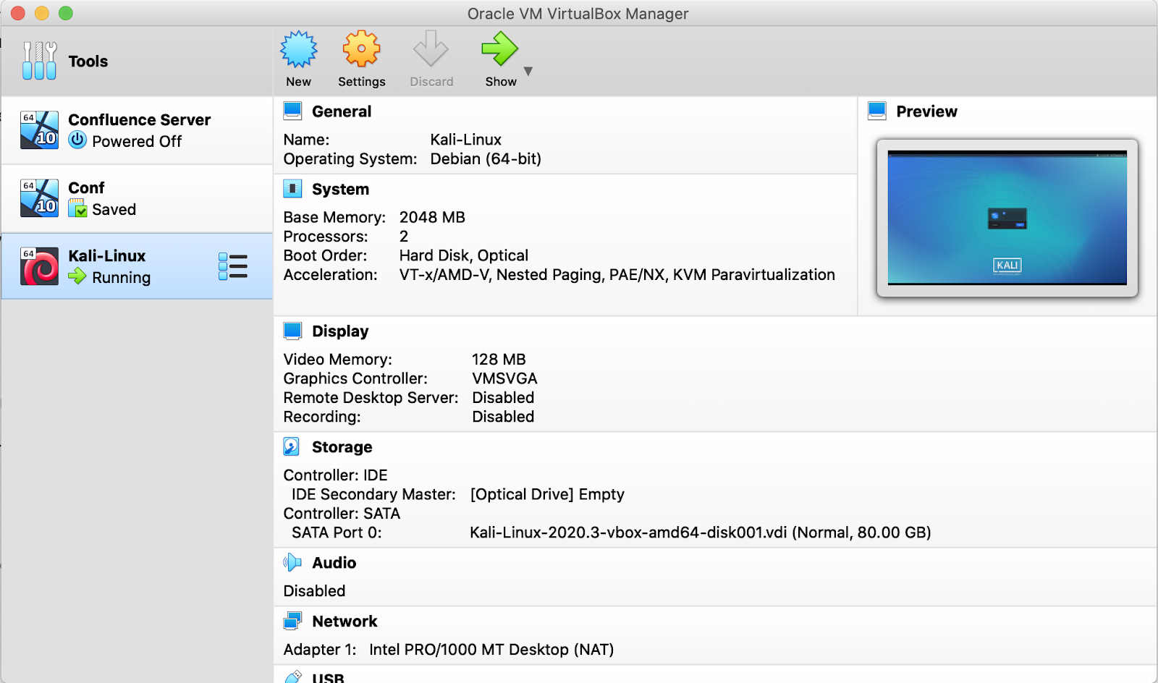The height and width of the screenshot is (683, 1158).
Task: Click the Conf machine OS icon
Action: click(x=39, y=198)
